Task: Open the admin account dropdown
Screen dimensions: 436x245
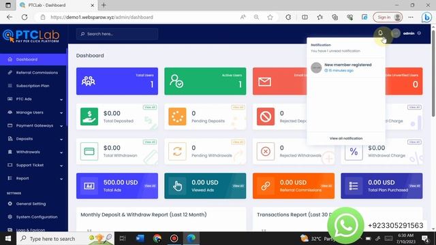Action: (x=411, y=33)
